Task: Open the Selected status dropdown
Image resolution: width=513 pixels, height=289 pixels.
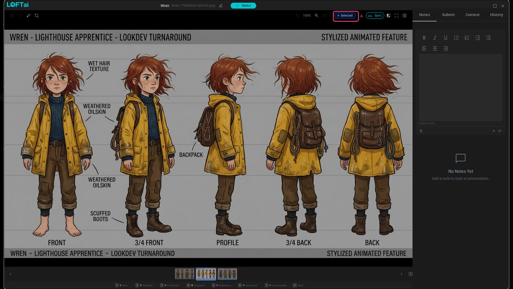Action: (x=345, y=16)
